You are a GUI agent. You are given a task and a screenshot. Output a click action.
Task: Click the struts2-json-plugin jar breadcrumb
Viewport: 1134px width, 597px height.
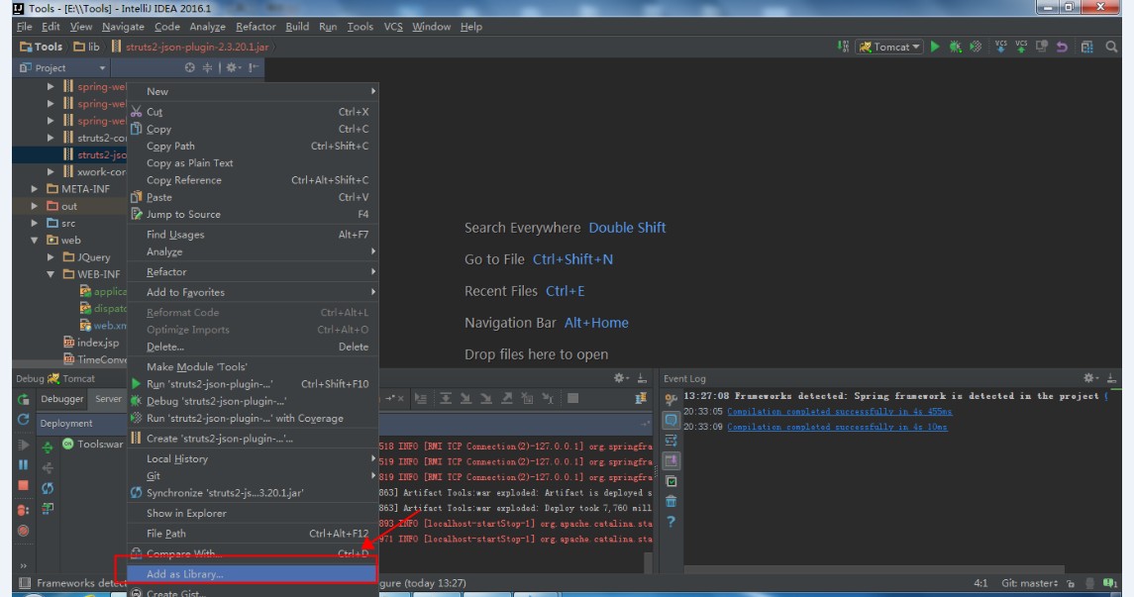coord(189,47)
